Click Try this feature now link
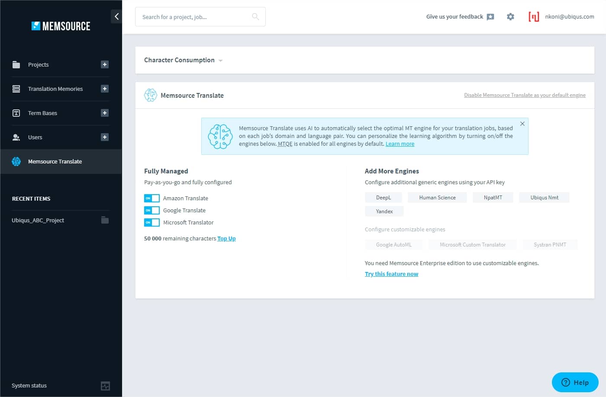 (x=391, y=274)
